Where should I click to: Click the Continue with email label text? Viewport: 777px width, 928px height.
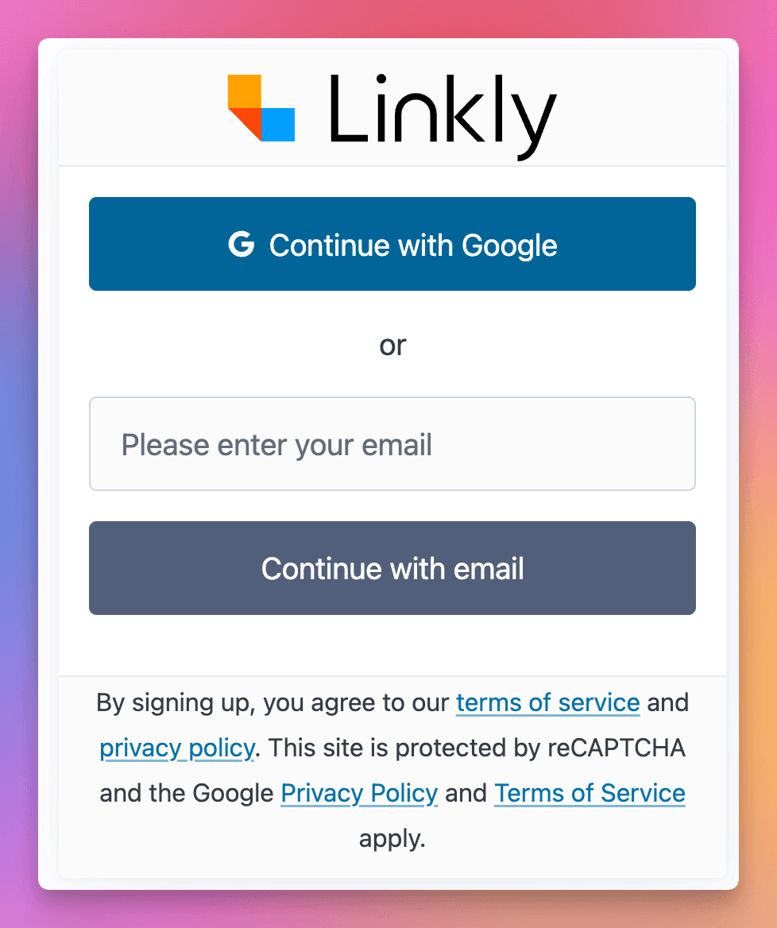392,568
